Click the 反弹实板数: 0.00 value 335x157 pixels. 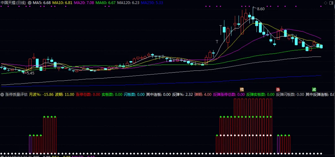tap(260, 94)
